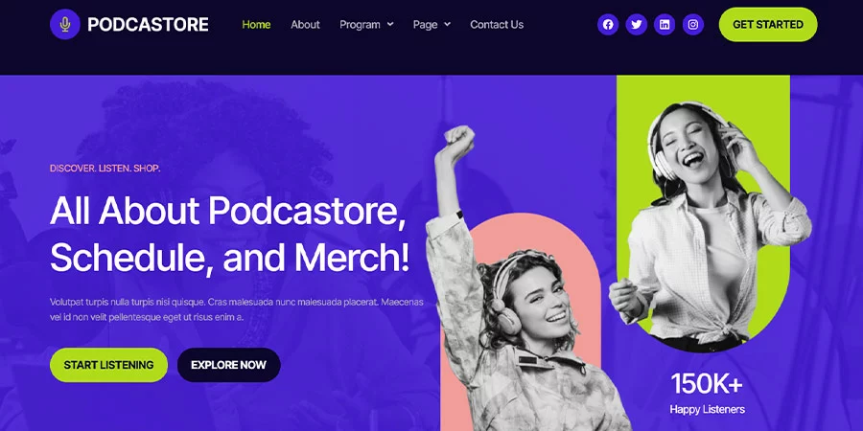Open the Contact Us link
The width and height of the screenshot is (863, 431).
(497, 24)
